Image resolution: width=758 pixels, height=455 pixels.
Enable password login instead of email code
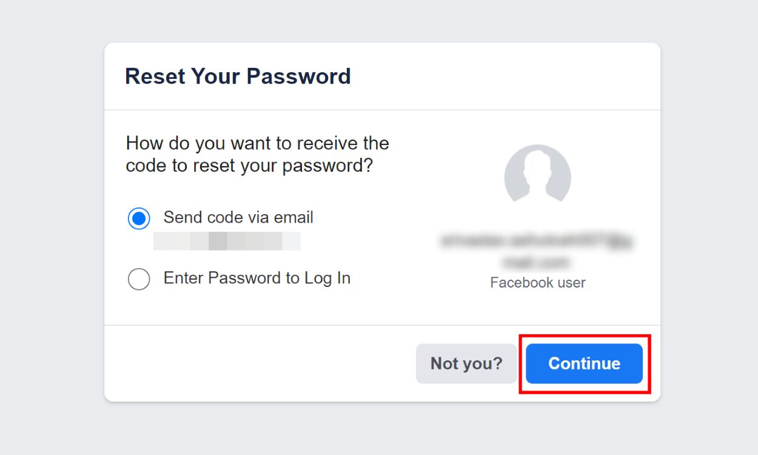click(x=139, y=279)
